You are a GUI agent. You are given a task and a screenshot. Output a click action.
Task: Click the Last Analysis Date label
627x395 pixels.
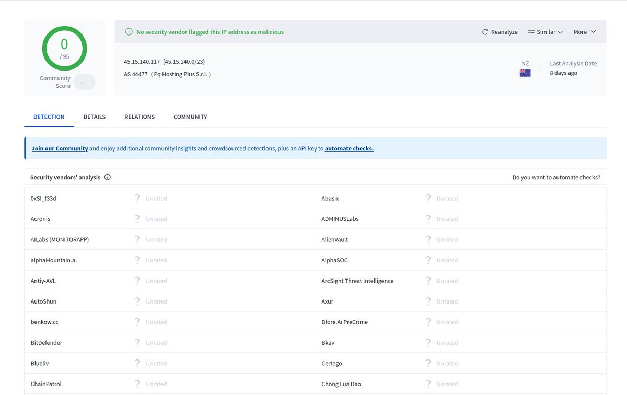click(573, 63)
